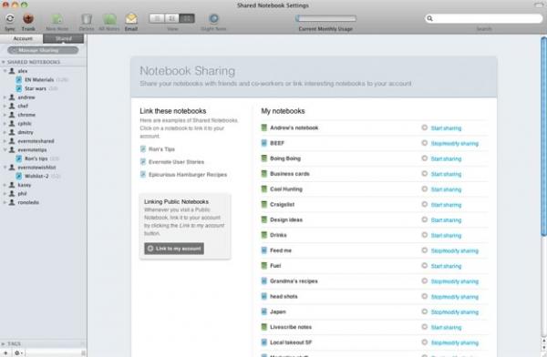The image size is (547, 357).
Task: Click the Email envelope toolbar icon
Action: coord(131,18)
